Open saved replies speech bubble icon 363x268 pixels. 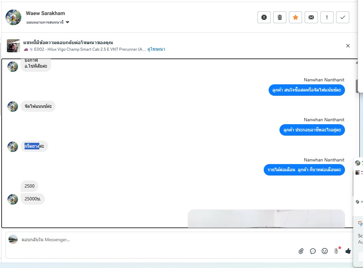[313, 251]
